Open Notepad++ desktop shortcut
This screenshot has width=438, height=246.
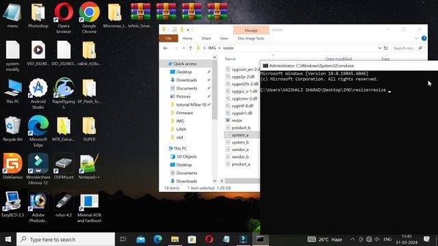[89, 167]
